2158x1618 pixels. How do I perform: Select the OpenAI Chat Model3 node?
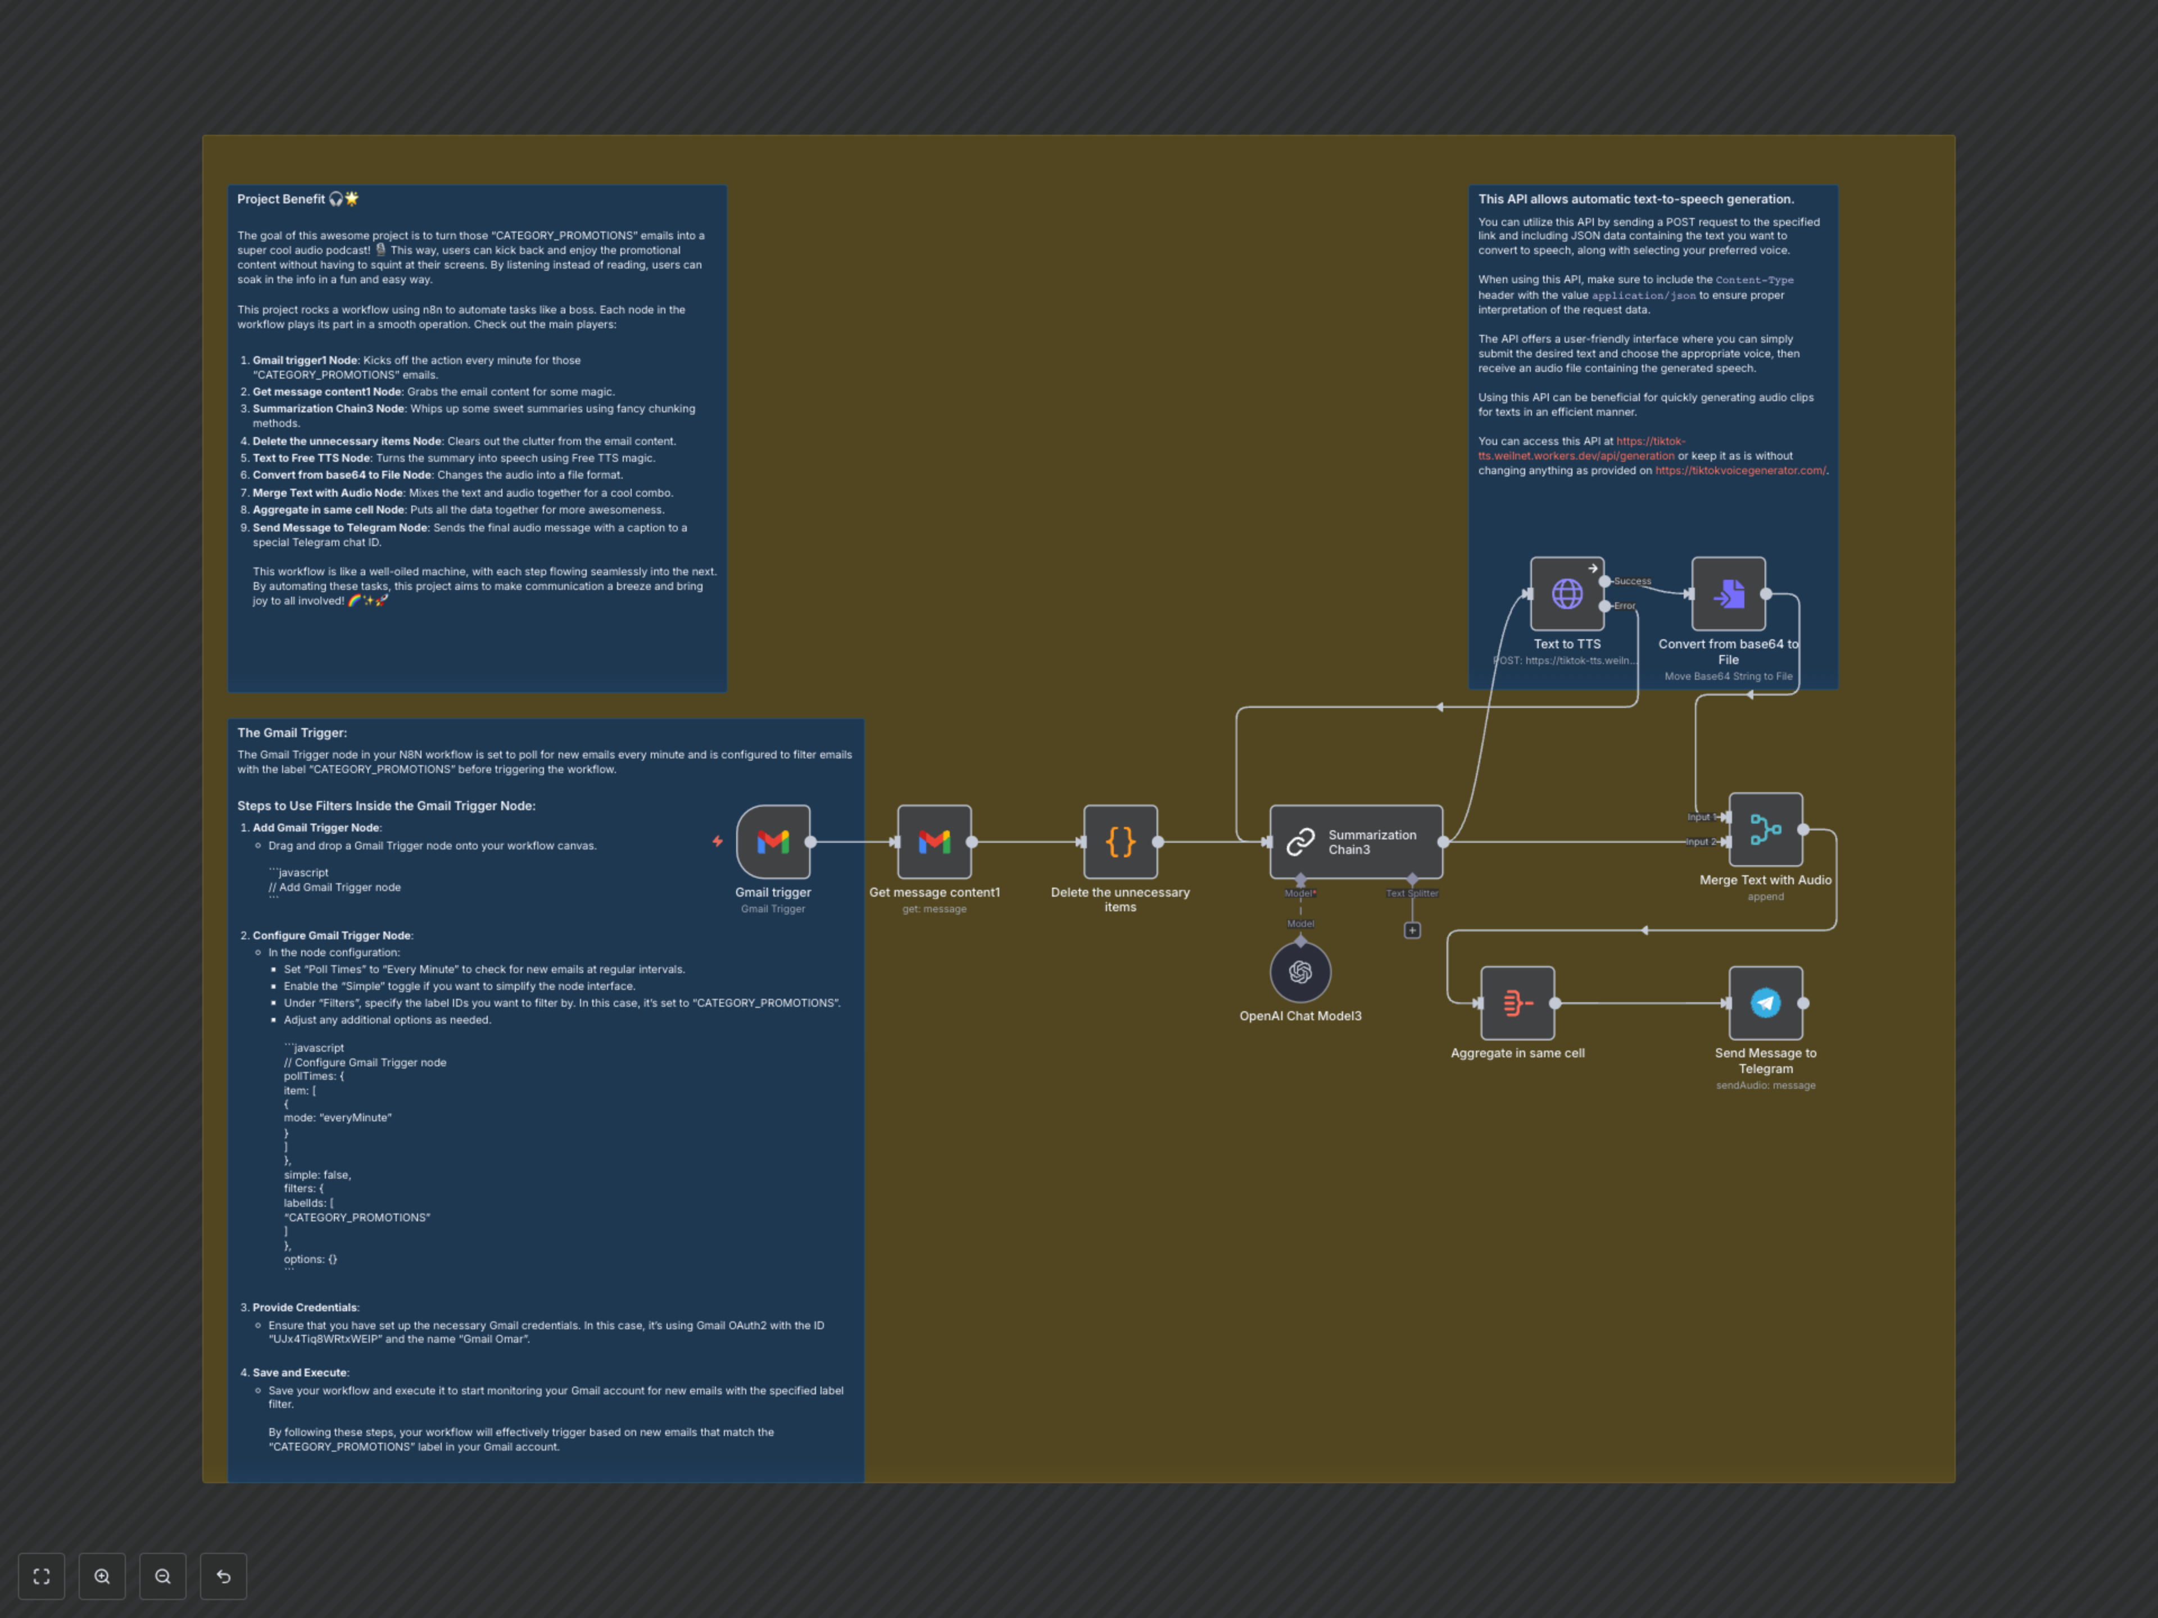pos(1299,971)
